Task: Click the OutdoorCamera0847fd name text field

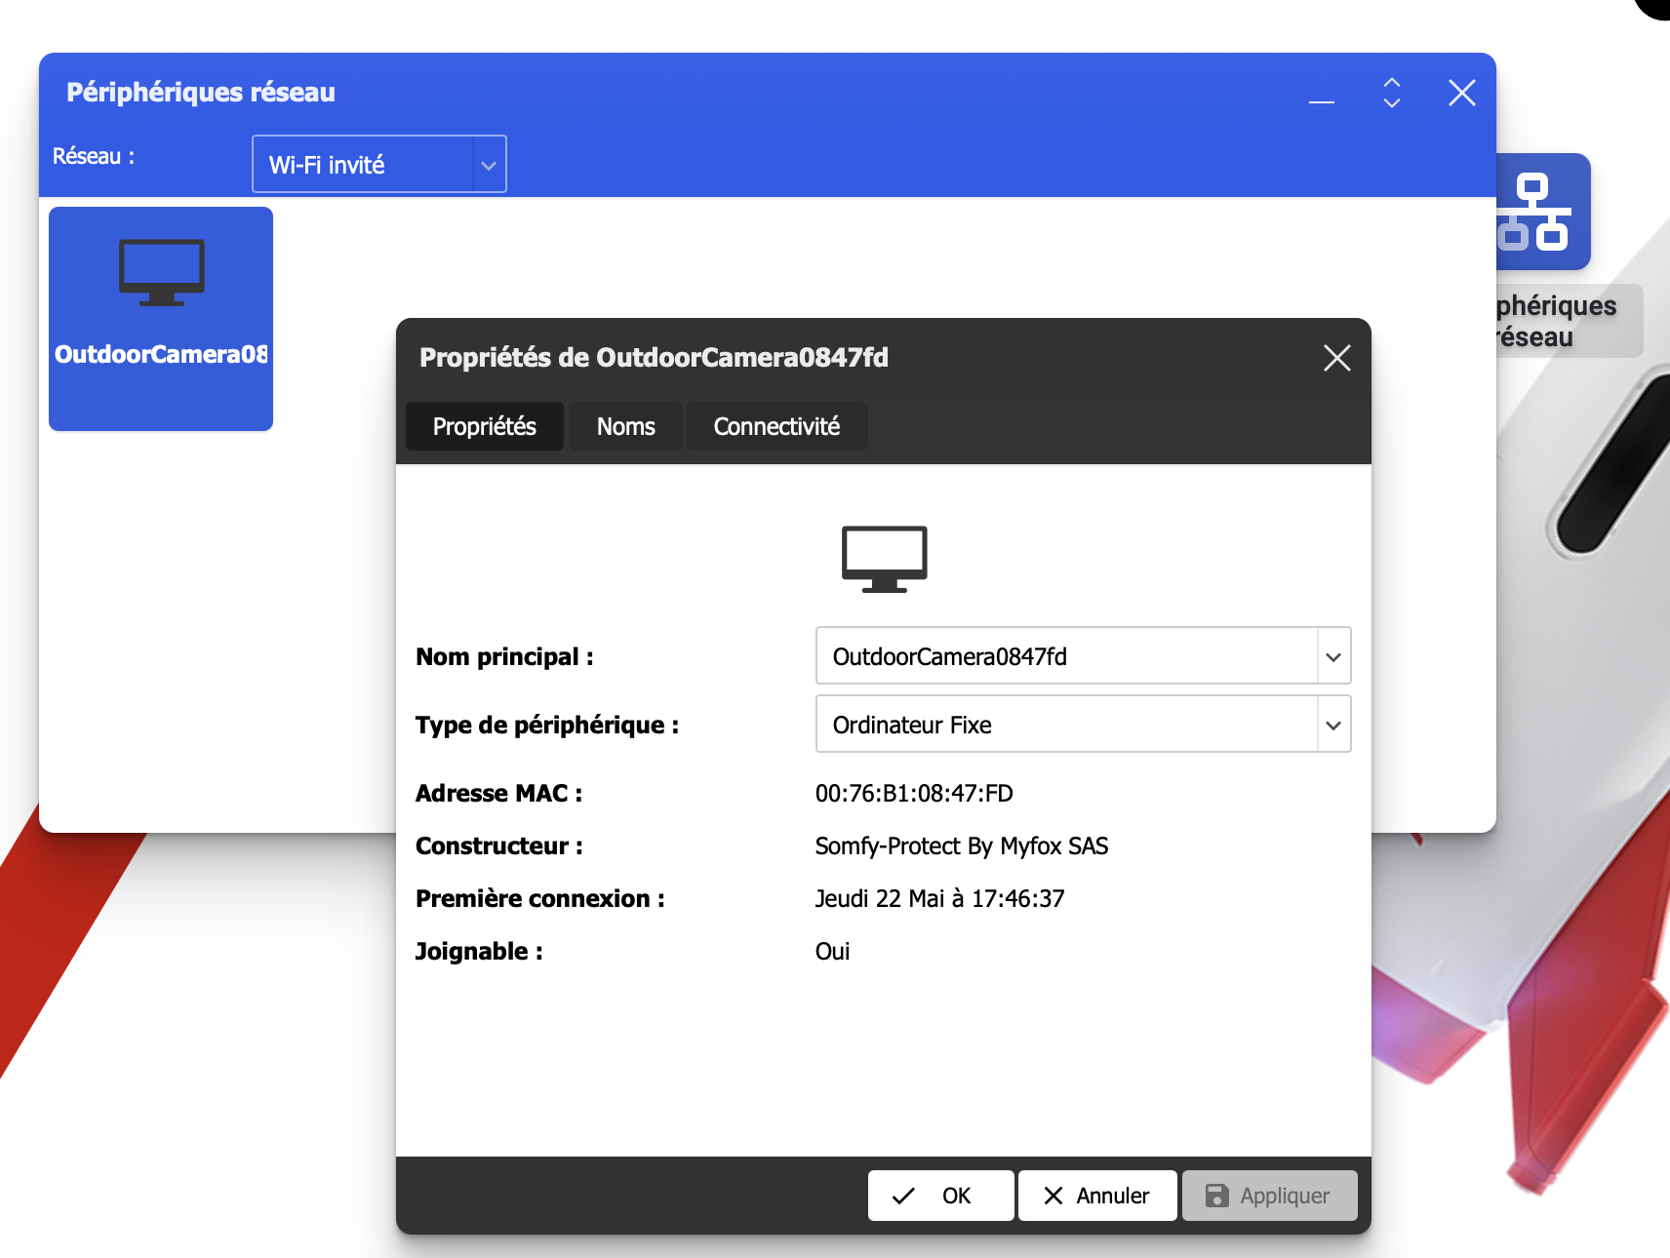Action: point(1066,656)
